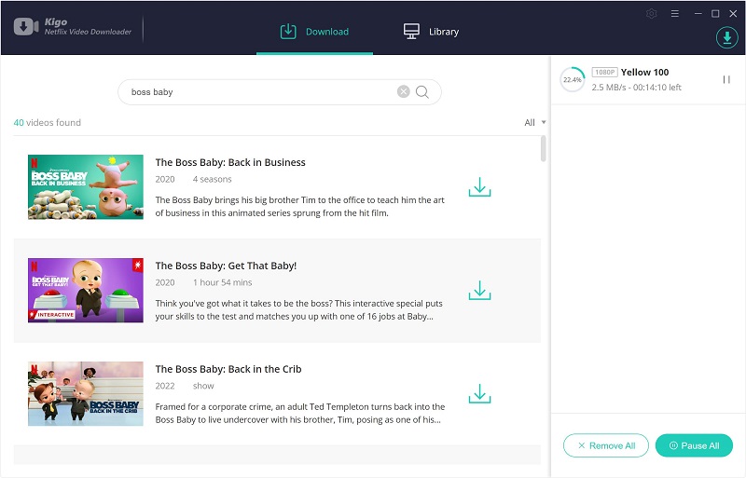Select title The Boss Baby: Get That Baby!

(x=226, y=266)
